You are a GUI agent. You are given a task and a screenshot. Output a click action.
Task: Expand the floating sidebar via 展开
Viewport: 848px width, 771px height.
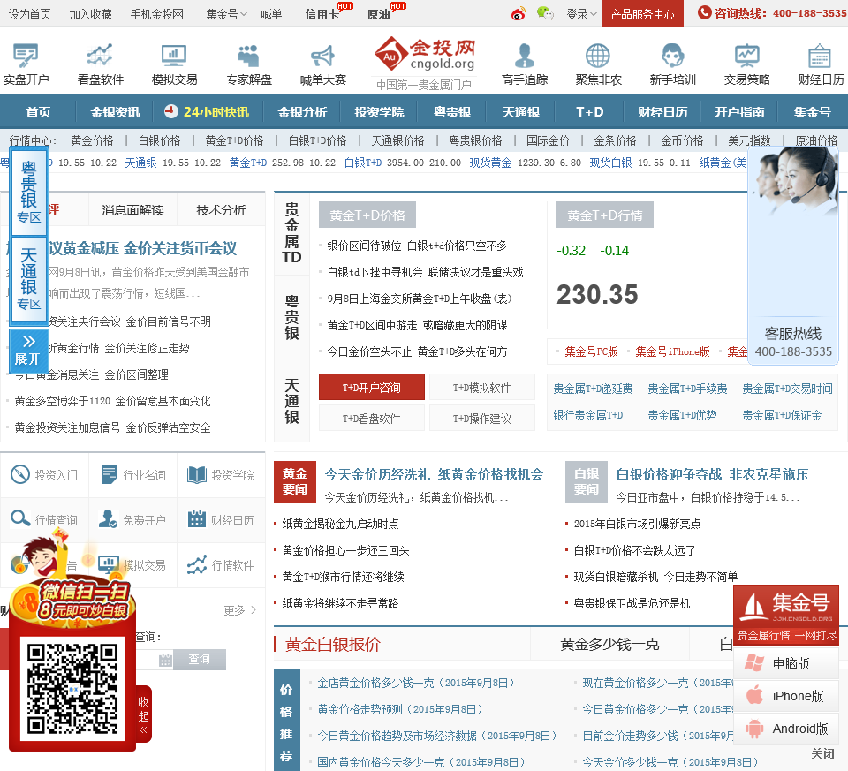[x=28, y=351]
